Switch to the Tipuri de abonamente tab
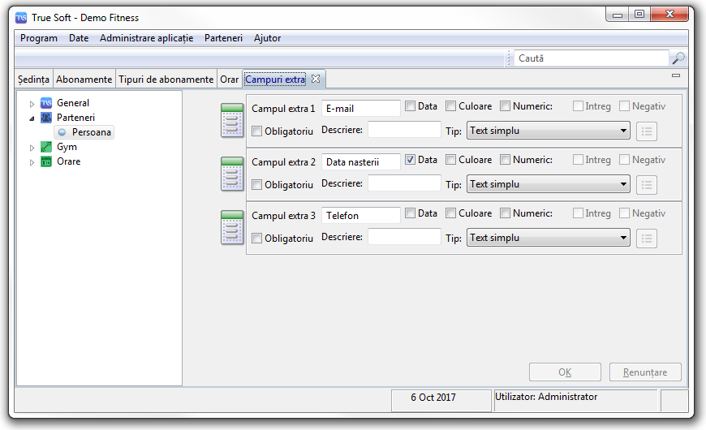This screenshot has height=430, width=706. tap(166, 80)
